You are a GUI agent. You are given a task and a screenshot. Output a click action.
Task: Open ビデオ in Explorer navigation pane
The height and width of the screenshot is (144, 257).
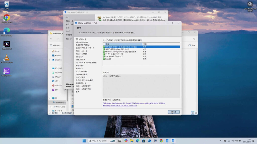(55, 90)
